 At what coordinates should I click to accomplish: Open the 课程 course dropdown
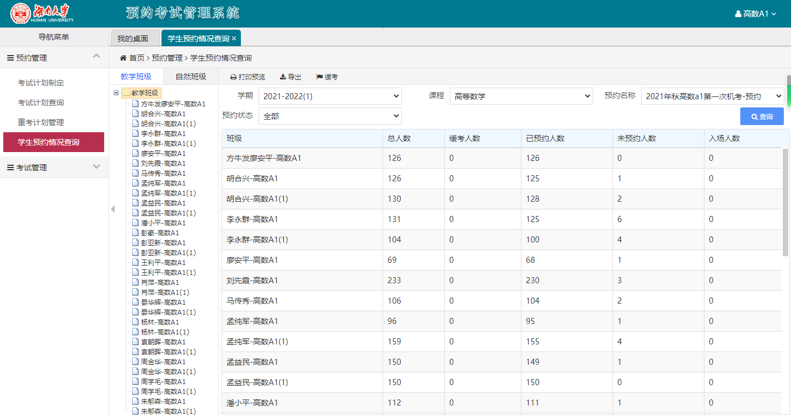(521, 96)
